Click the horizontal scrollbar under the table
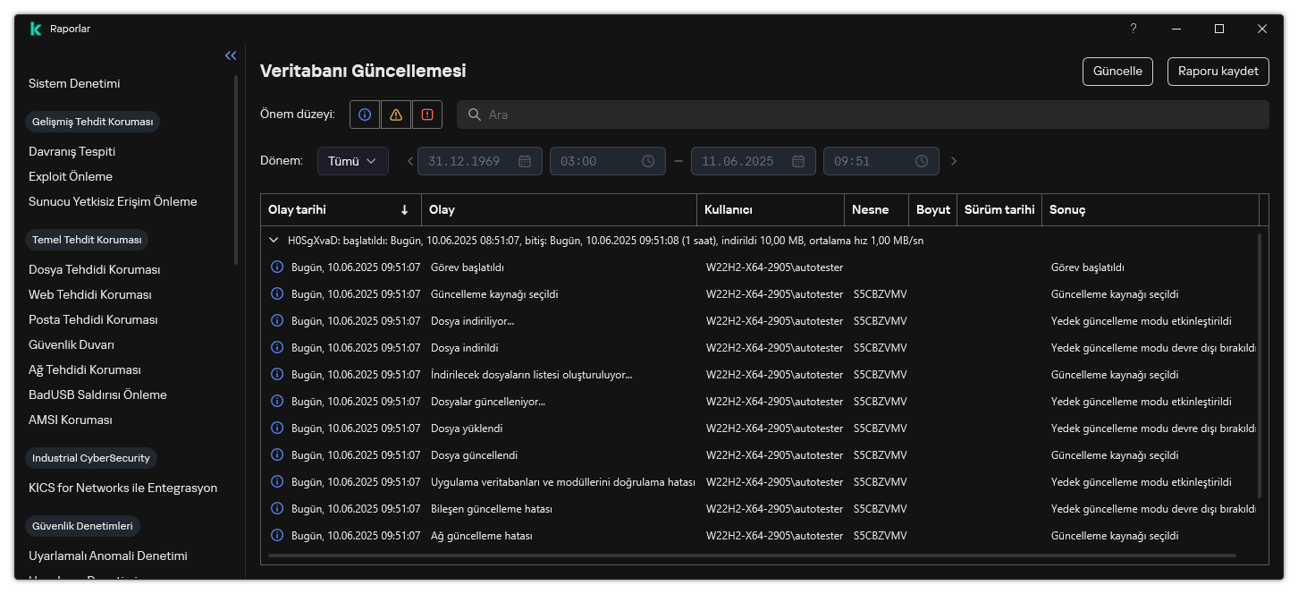 pos(751,556)
